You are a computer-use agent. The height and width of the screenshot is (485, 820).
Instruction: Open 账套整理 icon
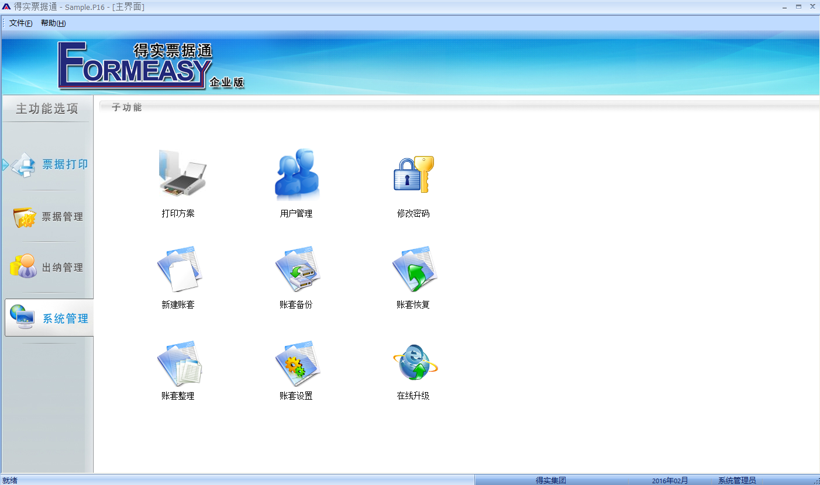180,364
